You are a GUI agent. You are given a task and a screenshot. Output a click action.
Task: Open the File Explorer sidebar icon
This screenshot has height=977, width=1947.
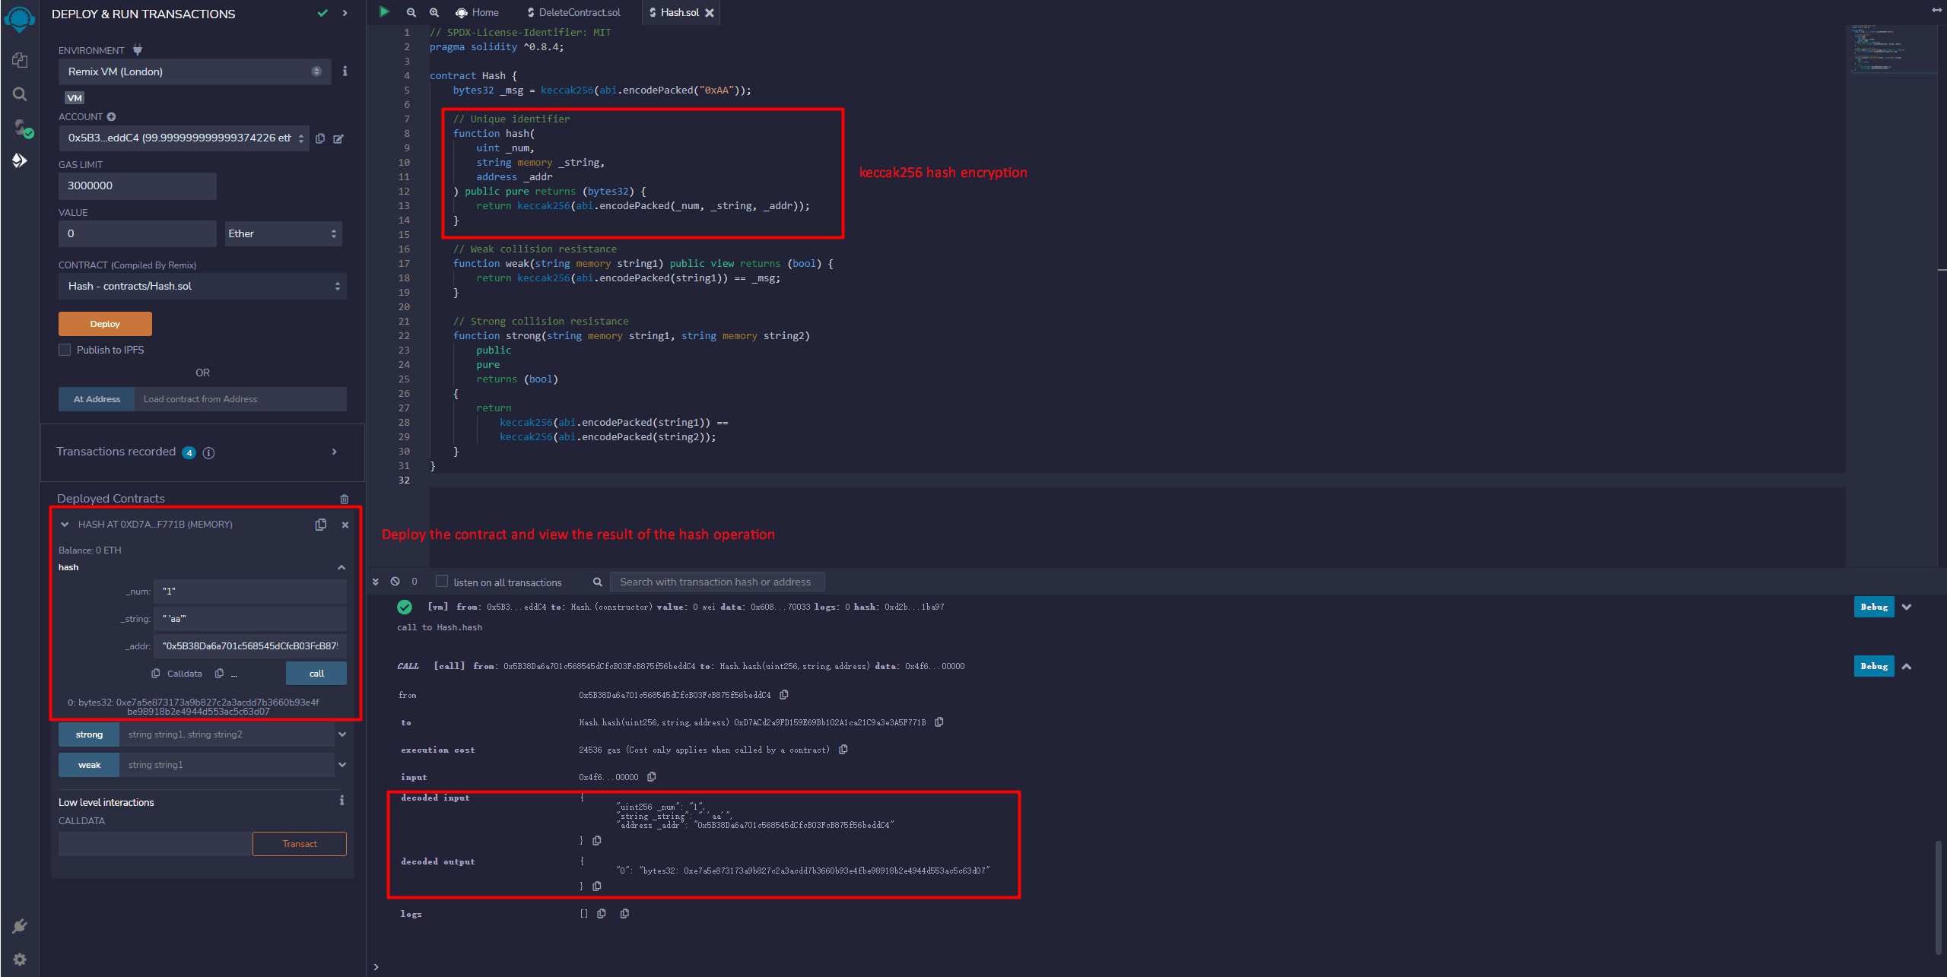click(x=20, y=60)
